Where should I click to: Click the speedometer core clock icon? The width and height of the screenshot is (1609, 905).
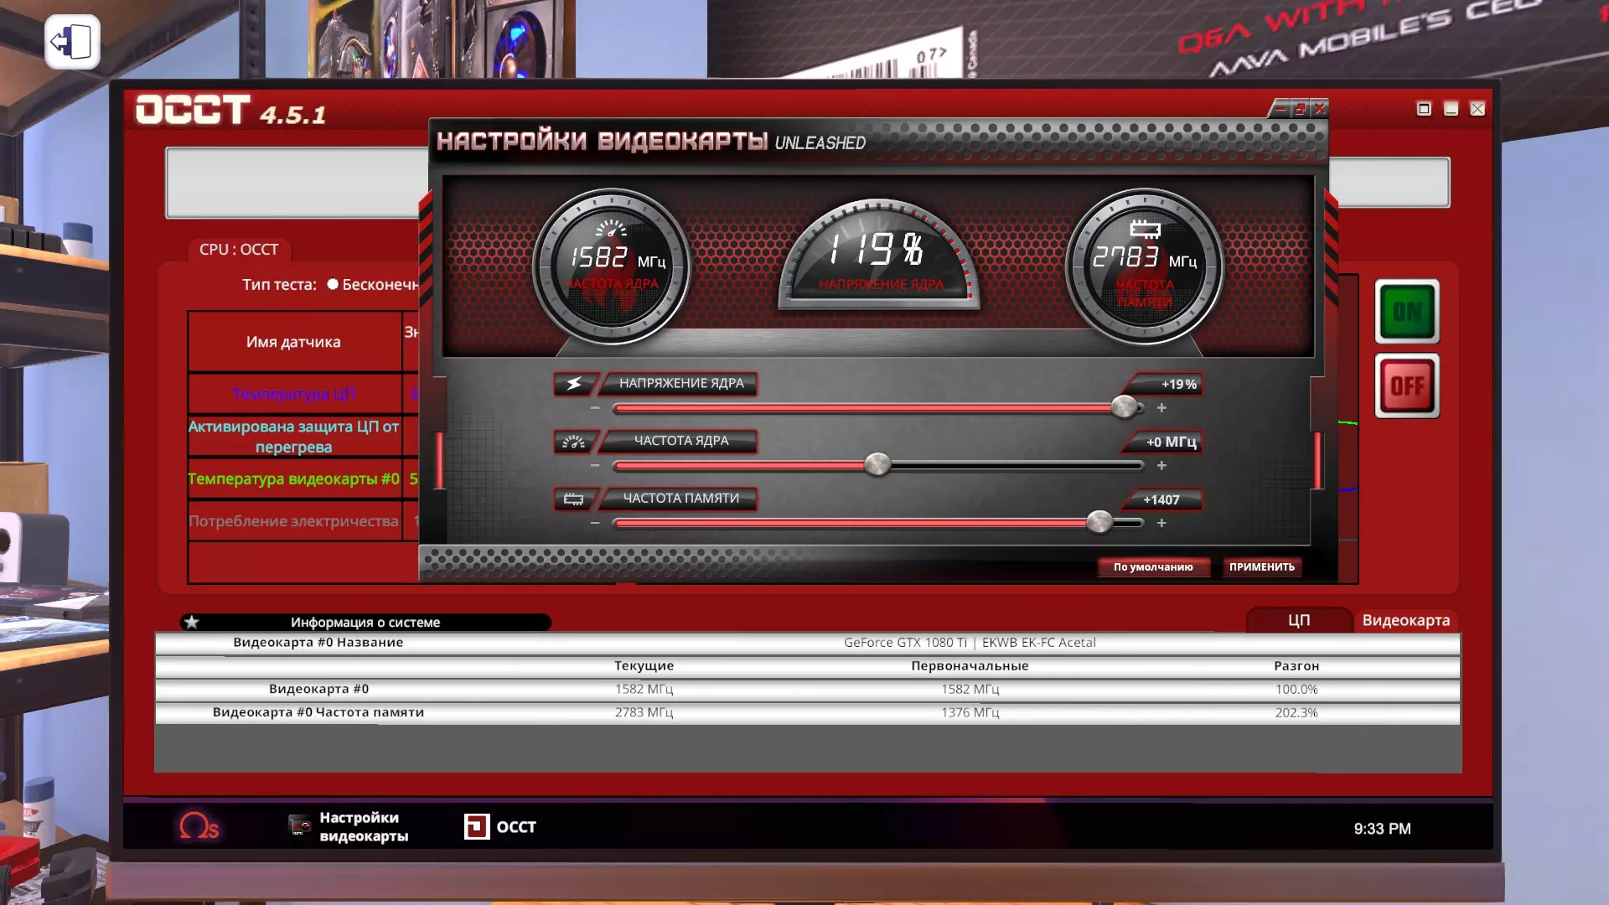click(x=575, y=442)
